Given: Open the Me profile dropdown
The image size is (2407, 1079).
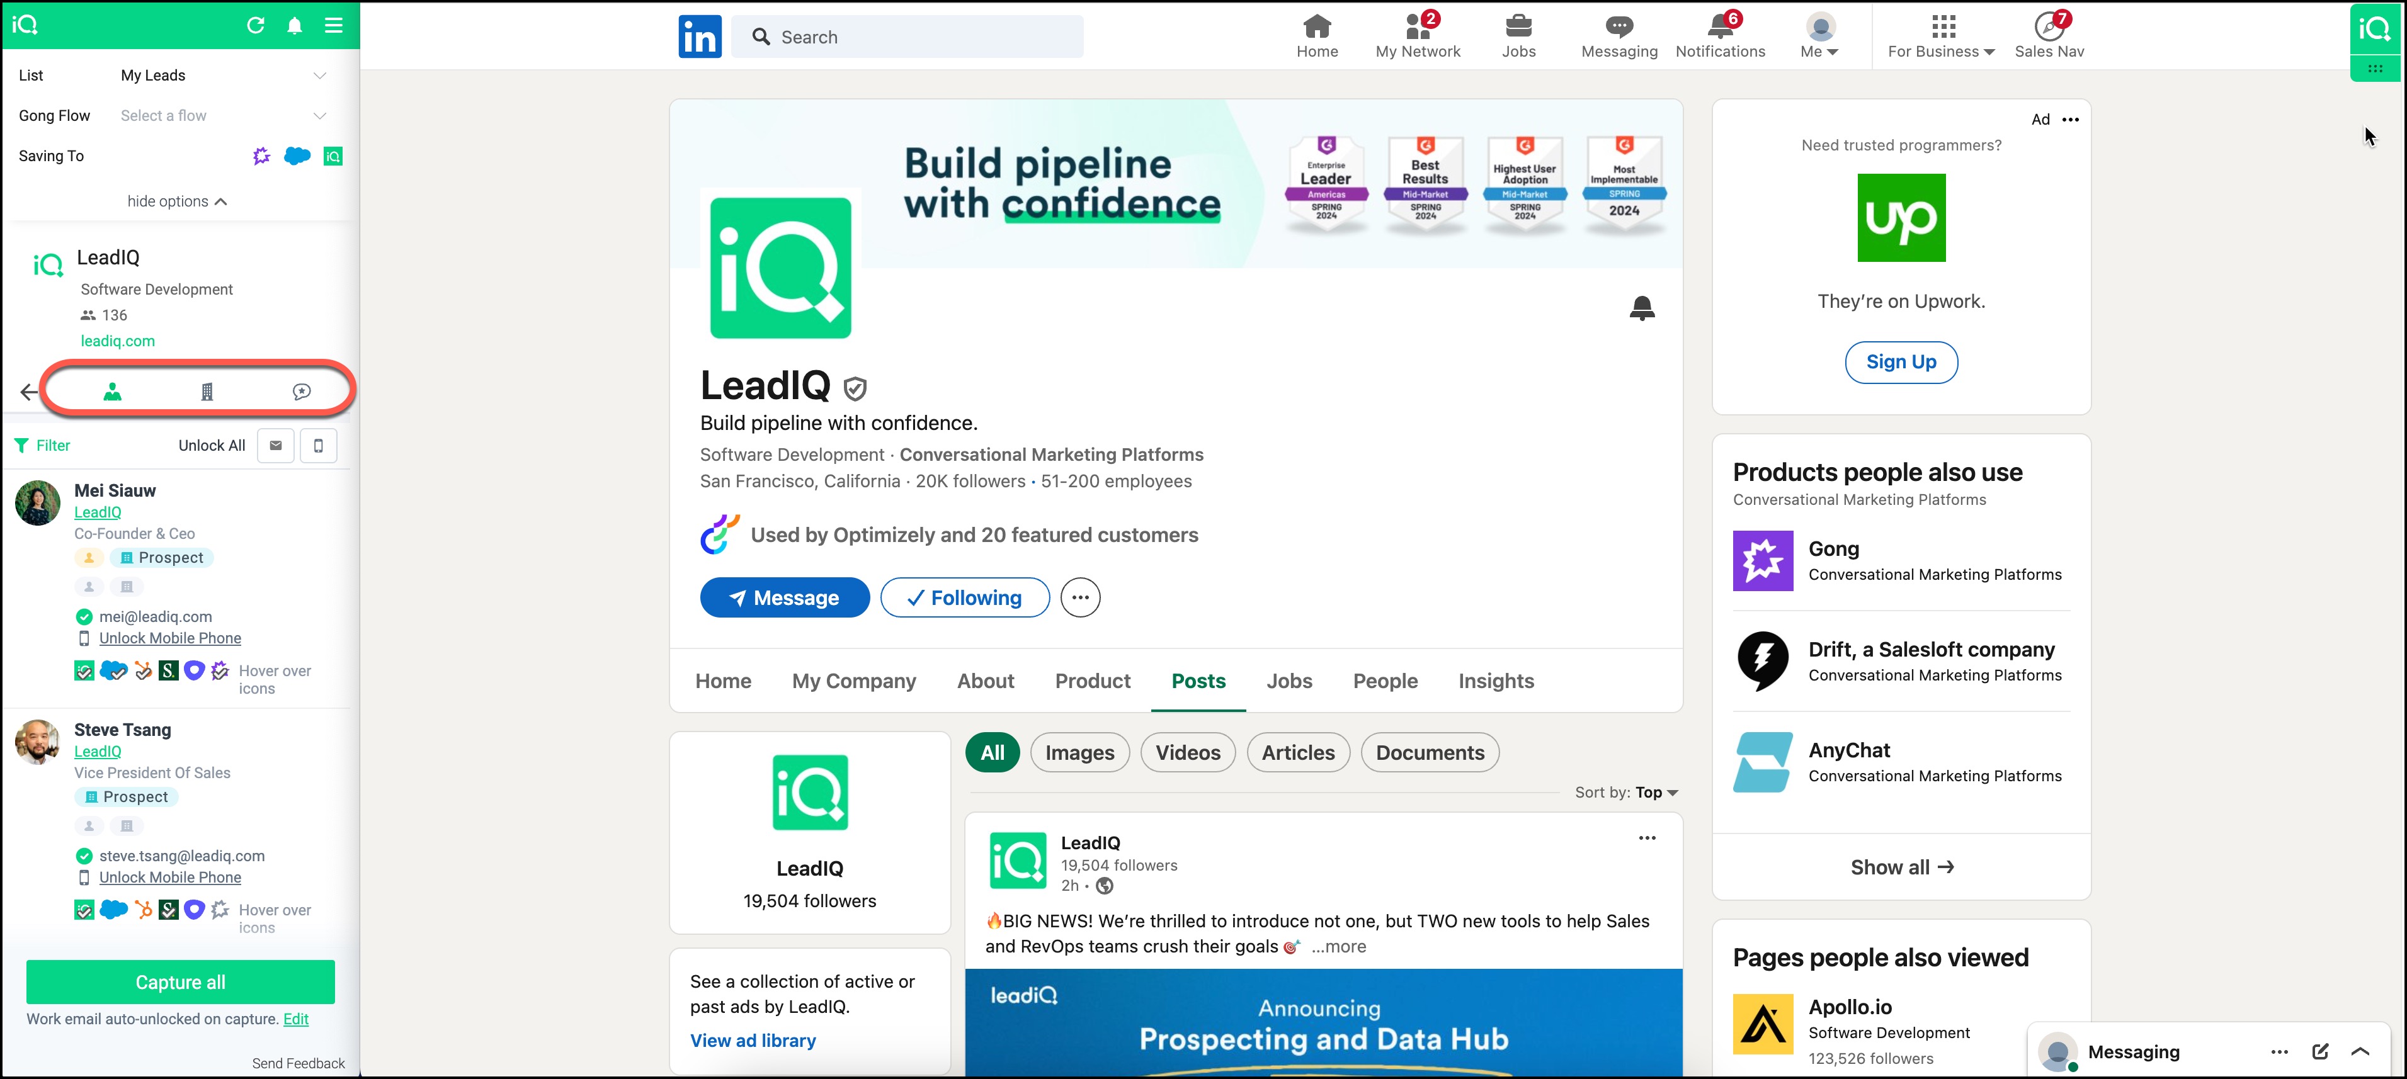Looking at the screenshot, I should (x=1819, y=37).
